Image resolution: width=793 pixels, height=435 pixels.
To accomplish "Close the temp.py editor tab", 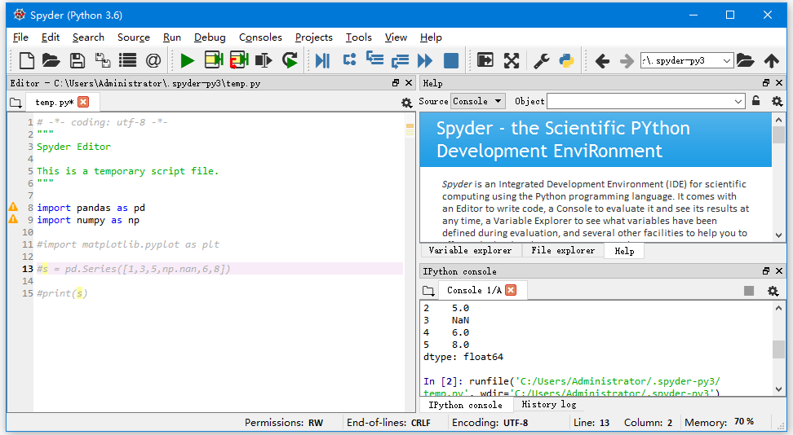I will (x=83, y=103).
